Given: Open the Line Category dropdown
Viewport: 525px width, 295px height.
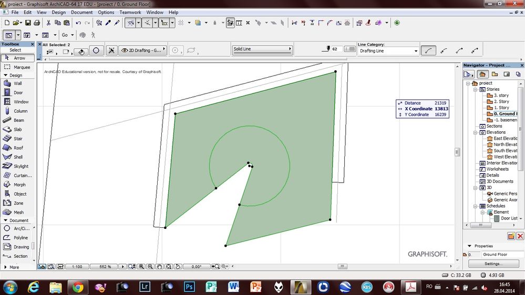Looking at the screenshot, I should pos(388,51).
